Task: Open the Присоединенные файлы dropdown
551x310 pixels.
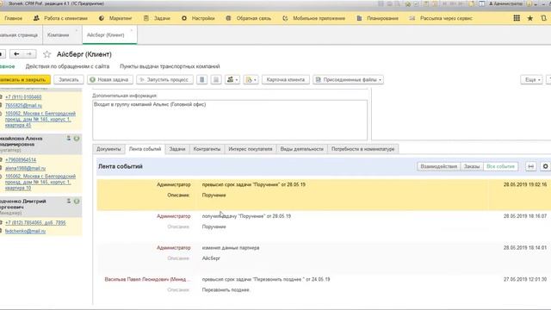Action: (348, 80)
